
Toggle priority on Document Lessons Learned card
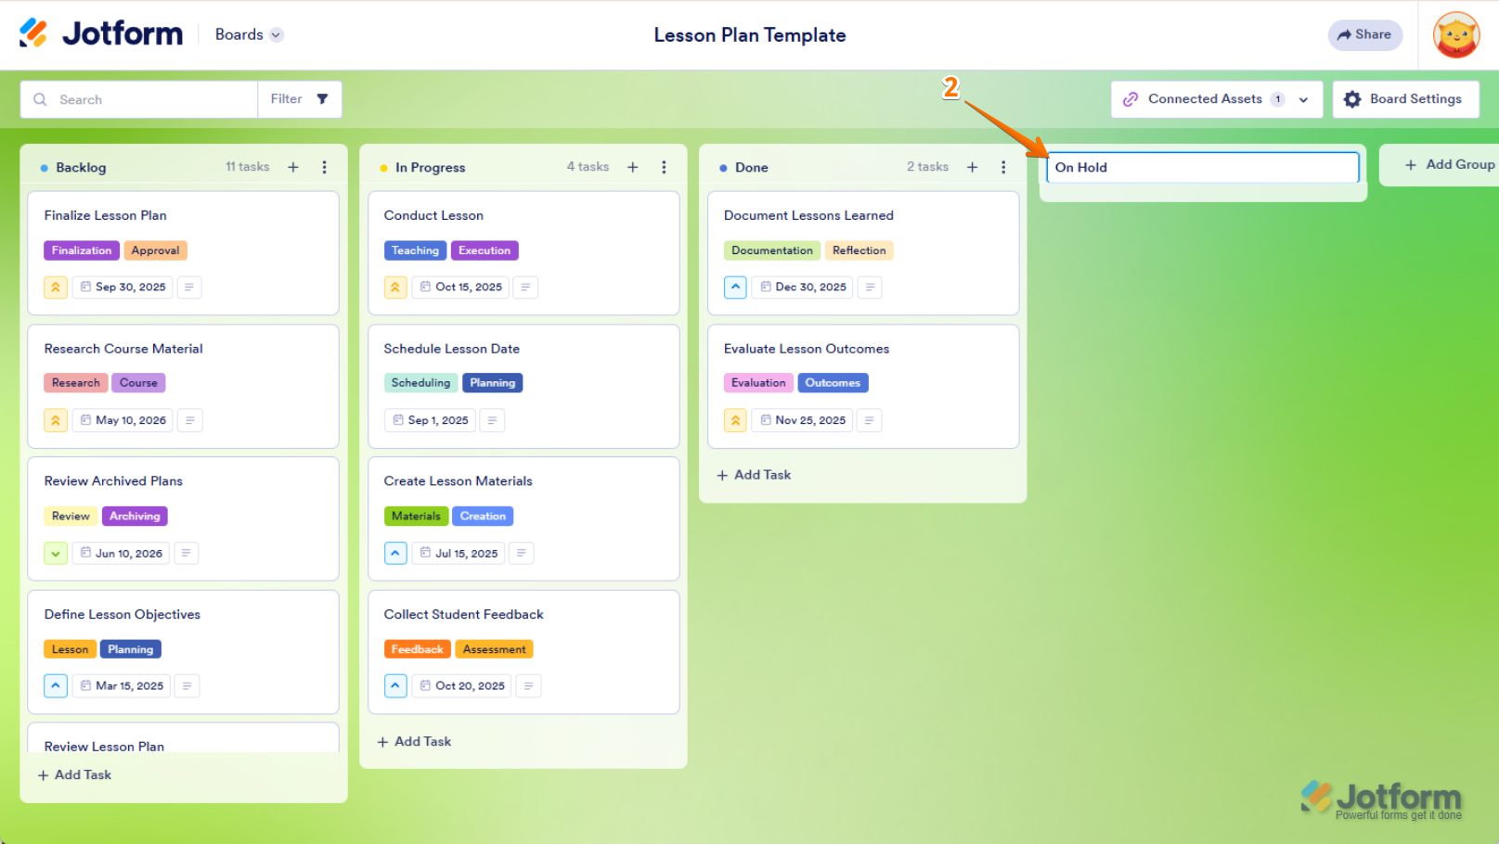(x=735, y=288)
